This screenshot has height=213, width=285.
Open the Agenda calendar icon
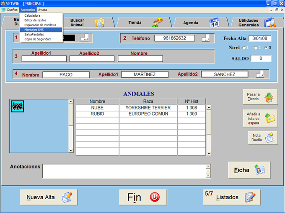(x=214, y=23)
